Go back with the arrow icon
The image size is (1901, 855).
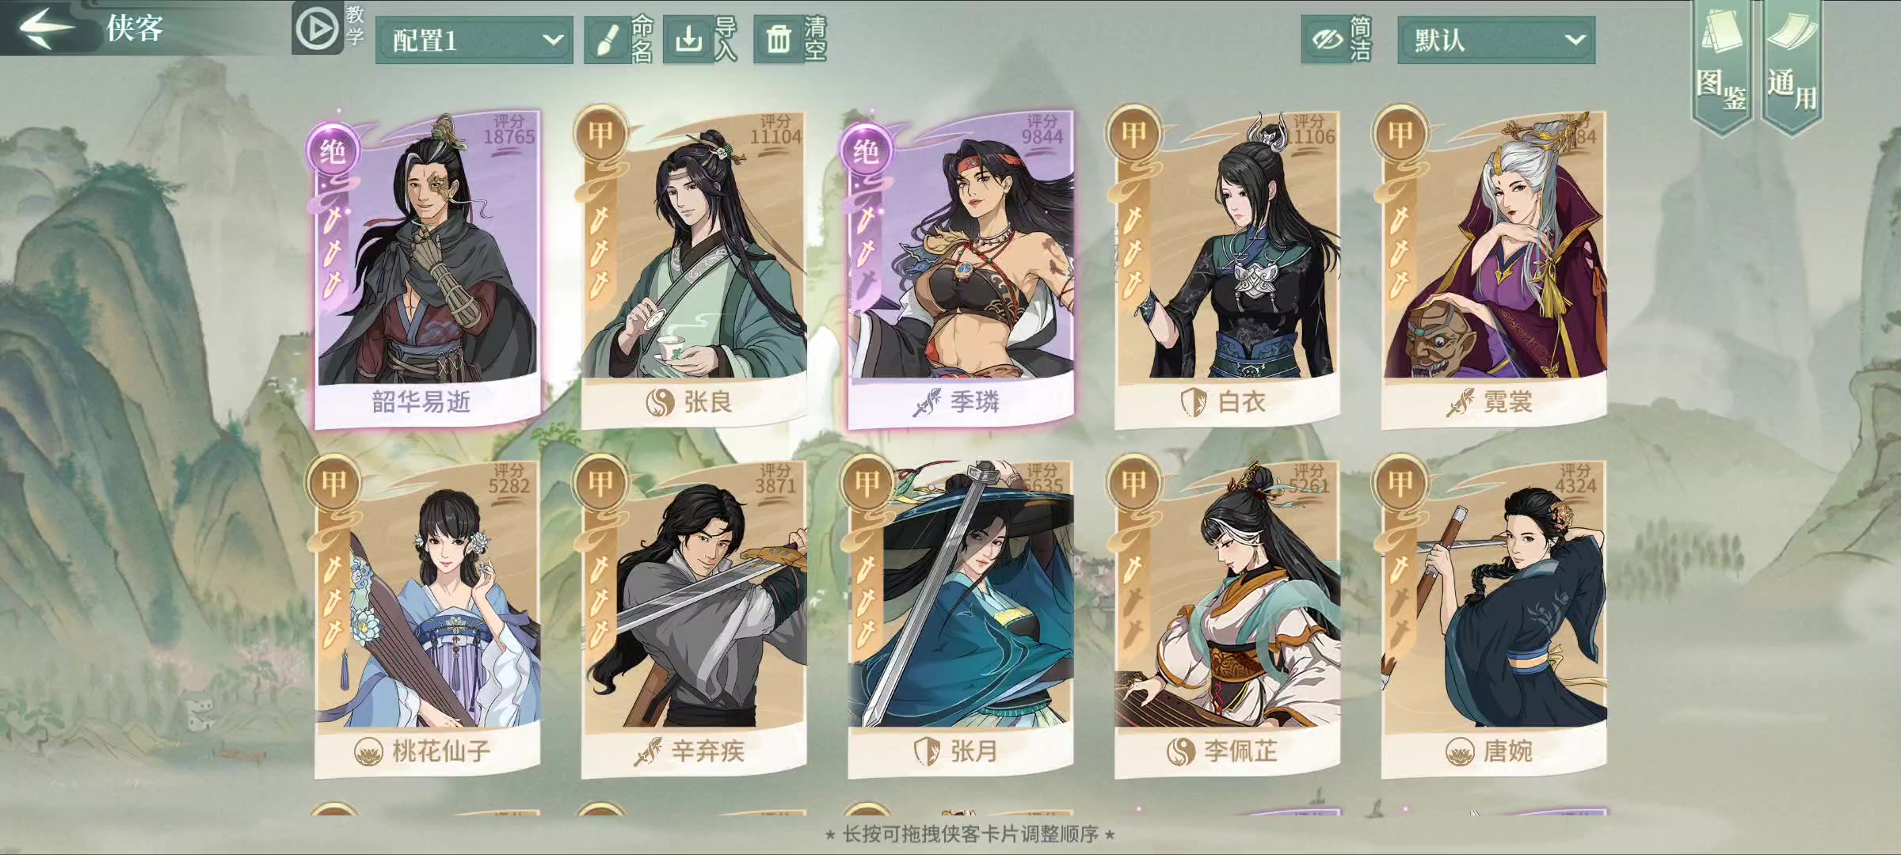pos(46,28)
